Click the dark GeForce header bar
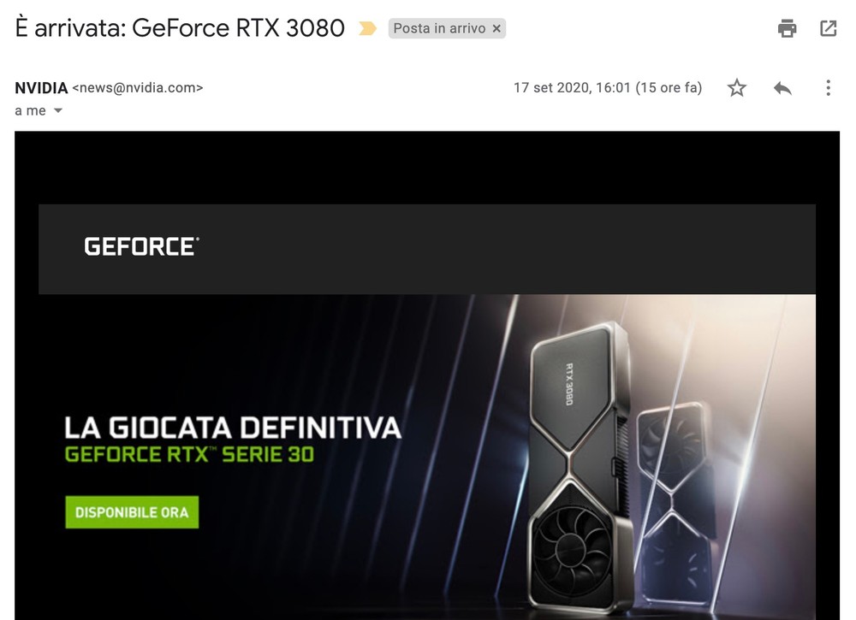The height and width of the screenshot is (620, 856). click(427, 249)
